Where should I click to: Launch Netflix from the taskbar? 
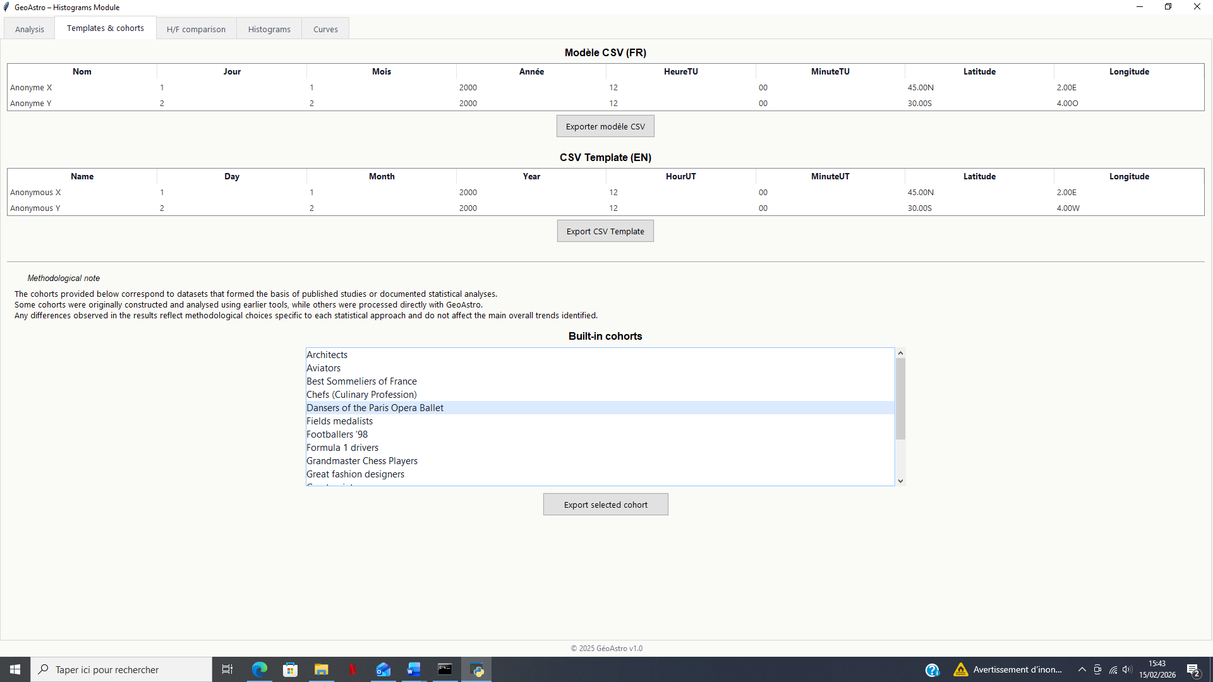pyautogui.click(x=352, y=669)
